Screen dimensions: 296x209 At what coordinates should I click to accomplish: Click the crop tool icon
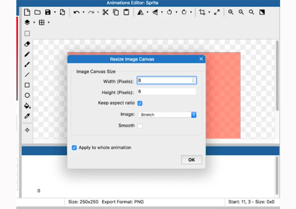coord(202,12)
